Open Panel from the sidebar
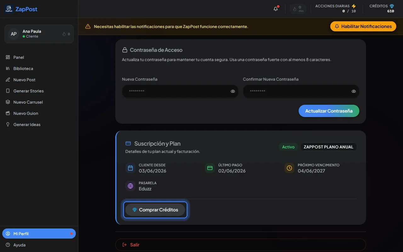 click(x=39, y=57)
